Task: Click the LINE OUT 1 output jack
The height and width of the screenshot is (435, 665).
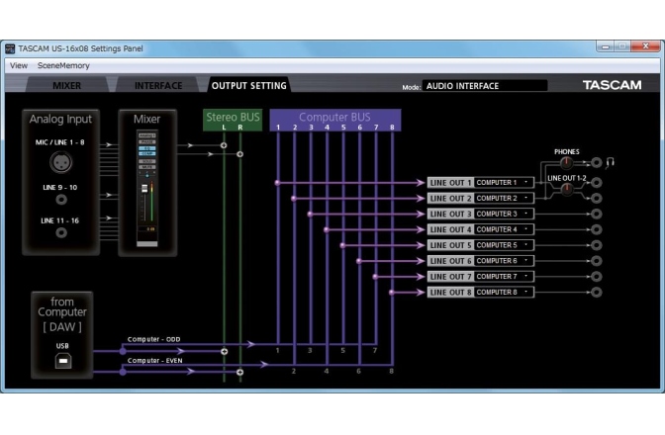Action: [597, 183]
